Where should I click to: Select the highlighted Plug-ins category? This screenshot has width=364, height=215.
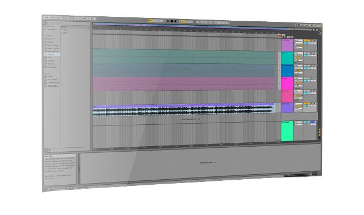coord(52,54)
